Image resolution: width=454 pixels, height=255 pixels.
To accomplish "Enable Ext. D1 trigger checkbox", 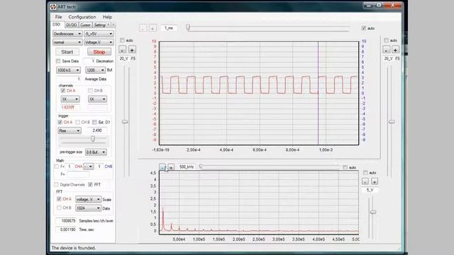I will (94, 123).
